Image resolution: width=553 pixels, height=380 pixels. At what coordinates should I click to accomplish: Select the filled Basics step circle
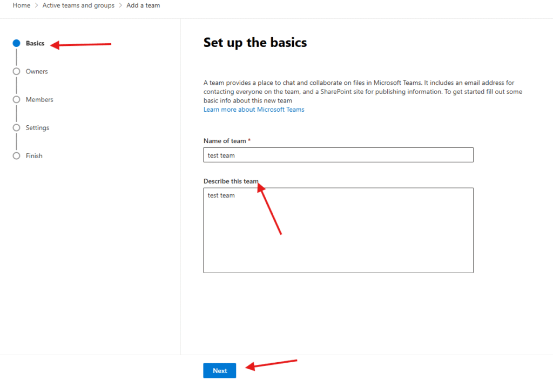pyautogui.click(x=16, y=43)
